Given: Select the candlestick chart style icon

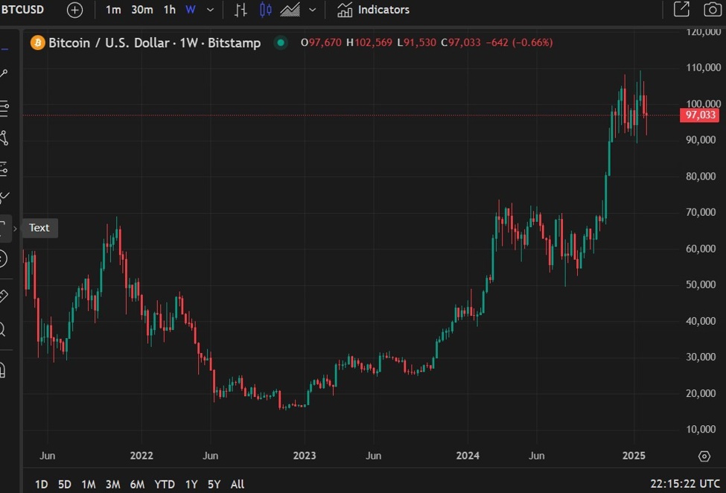Looking at the screenshot, I should pyautogui.click(x=266, y=10).
